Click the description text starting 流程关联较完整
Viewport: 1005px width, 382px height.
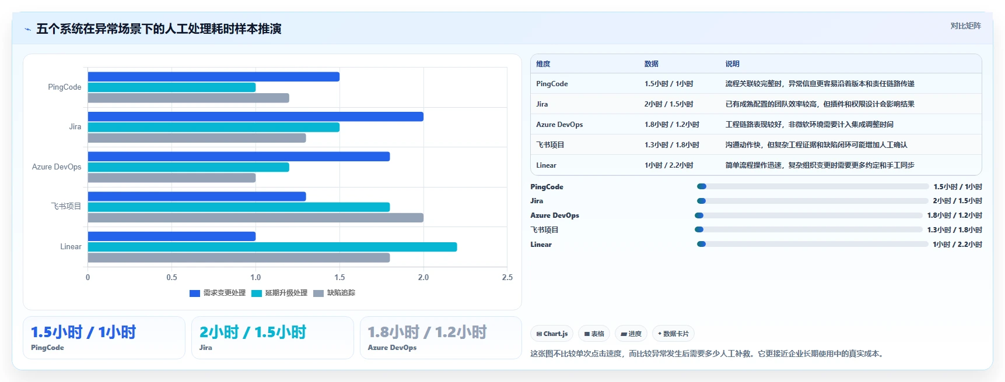(820, 84)
